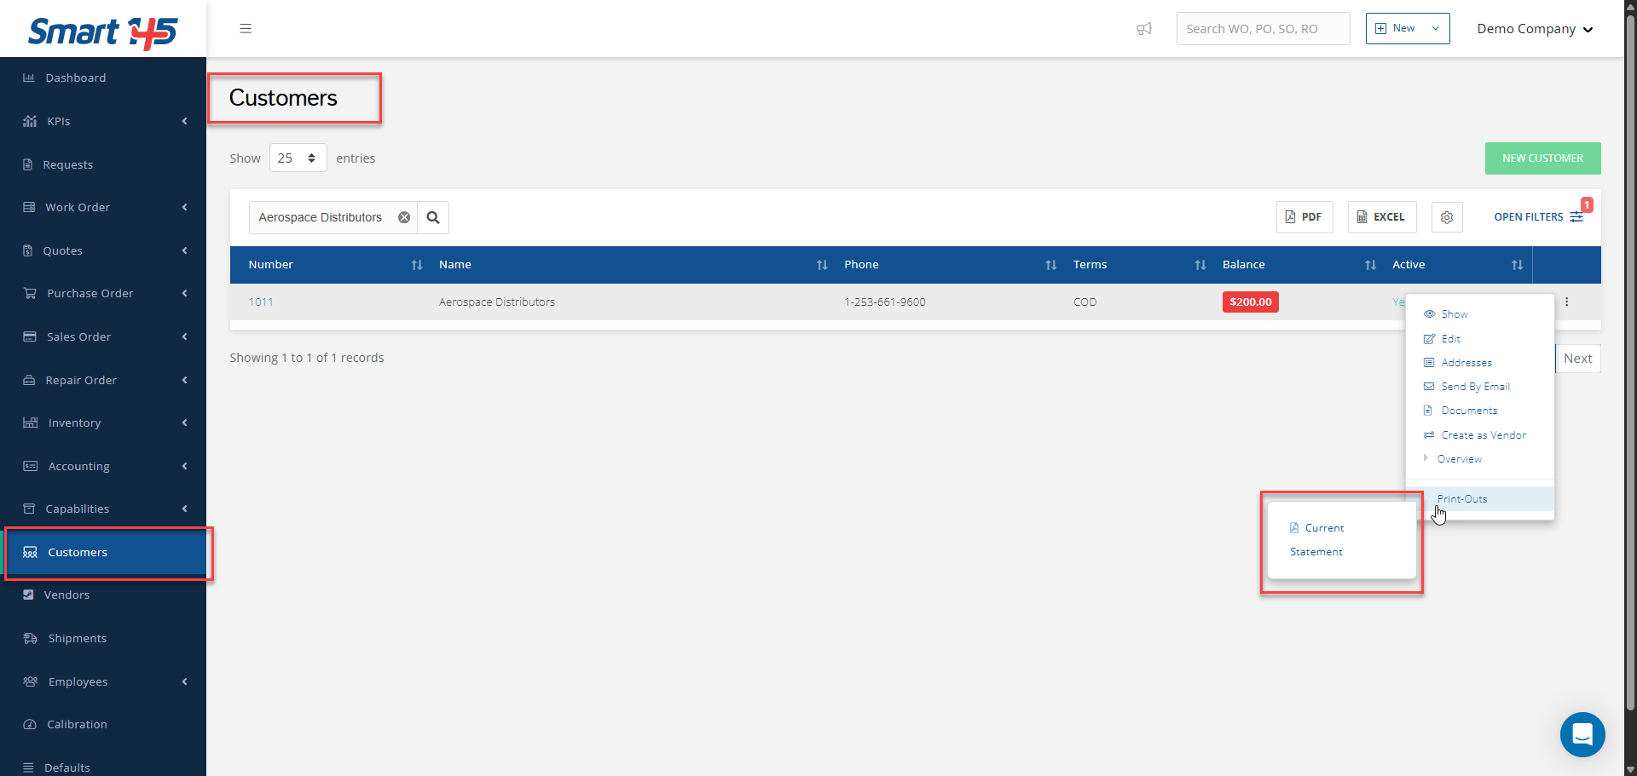
Task: Choose Send By Email from context menu
Action: point(1475,387)
